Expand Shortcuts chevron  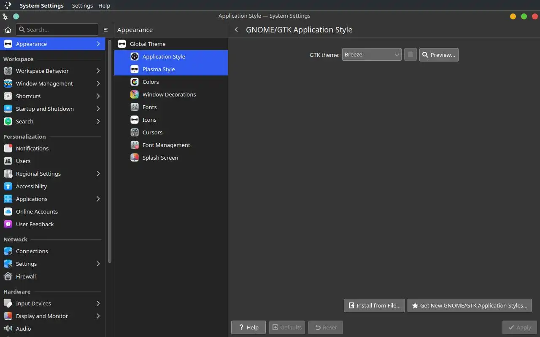tap(98, 96)
